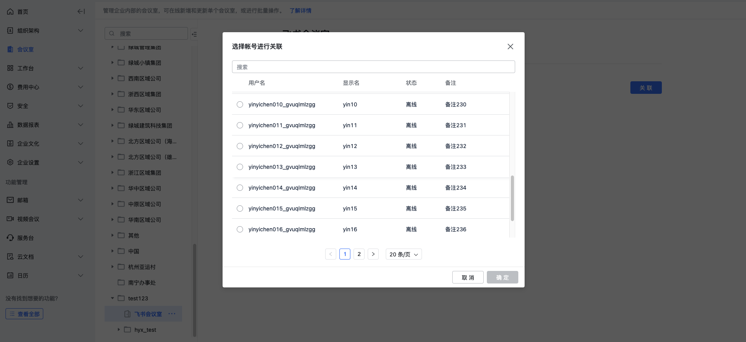Close the 选择帐号进行关联 dialog

click(510, 47)
